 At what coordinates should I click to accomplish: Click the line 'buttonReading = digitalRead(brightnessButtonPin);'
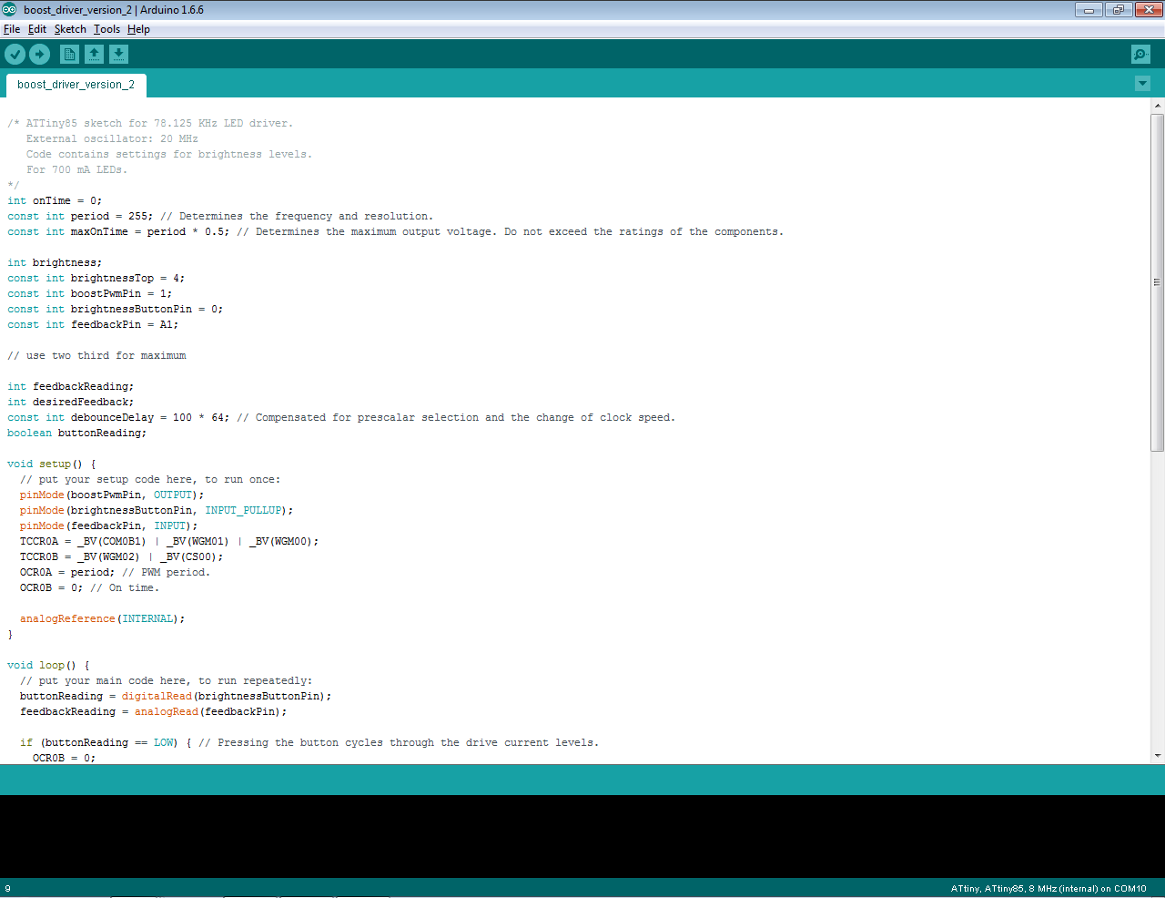[176, 697]
